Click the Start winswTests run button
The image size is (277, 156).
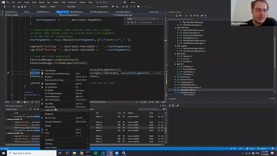pos(103,7)
